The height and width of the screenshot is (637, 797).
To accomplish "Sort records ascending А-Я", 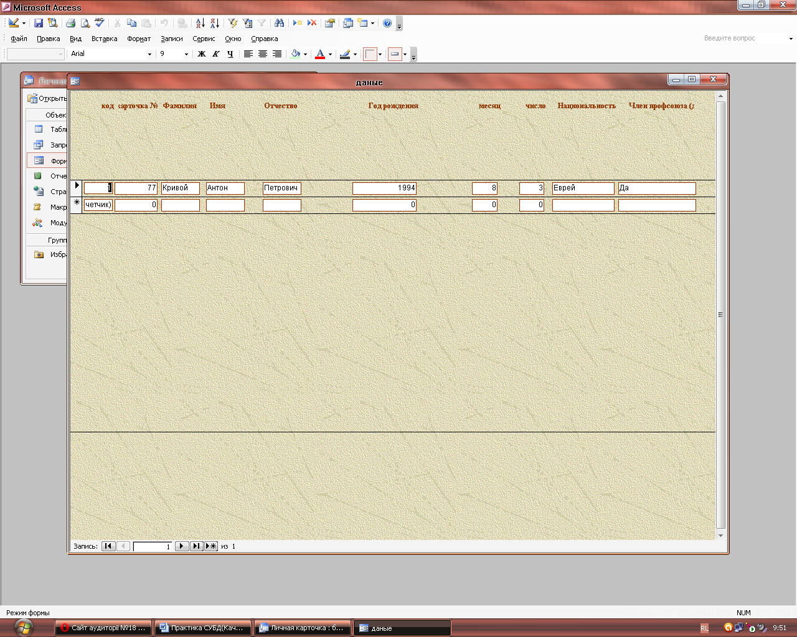I will point(200,23).
